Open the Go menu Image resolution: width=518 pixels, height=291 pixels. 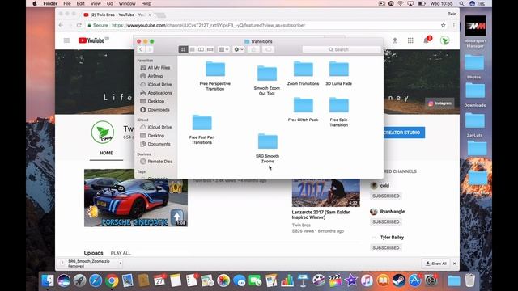click(110, 3)
